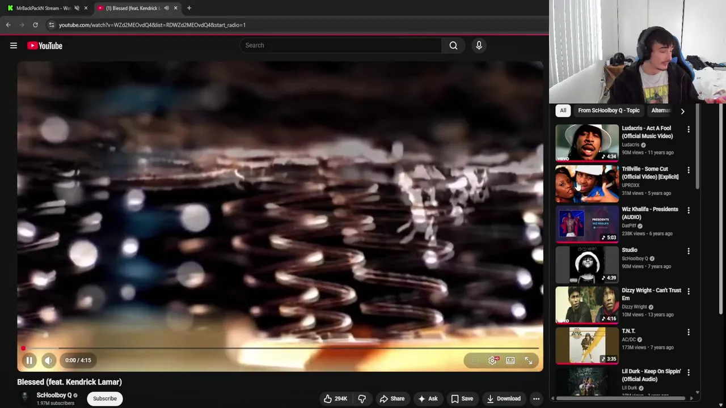This screenshot has width=726, height=408.
Task: Mute audio on the Blessed tab
Action: pos(166,8)
